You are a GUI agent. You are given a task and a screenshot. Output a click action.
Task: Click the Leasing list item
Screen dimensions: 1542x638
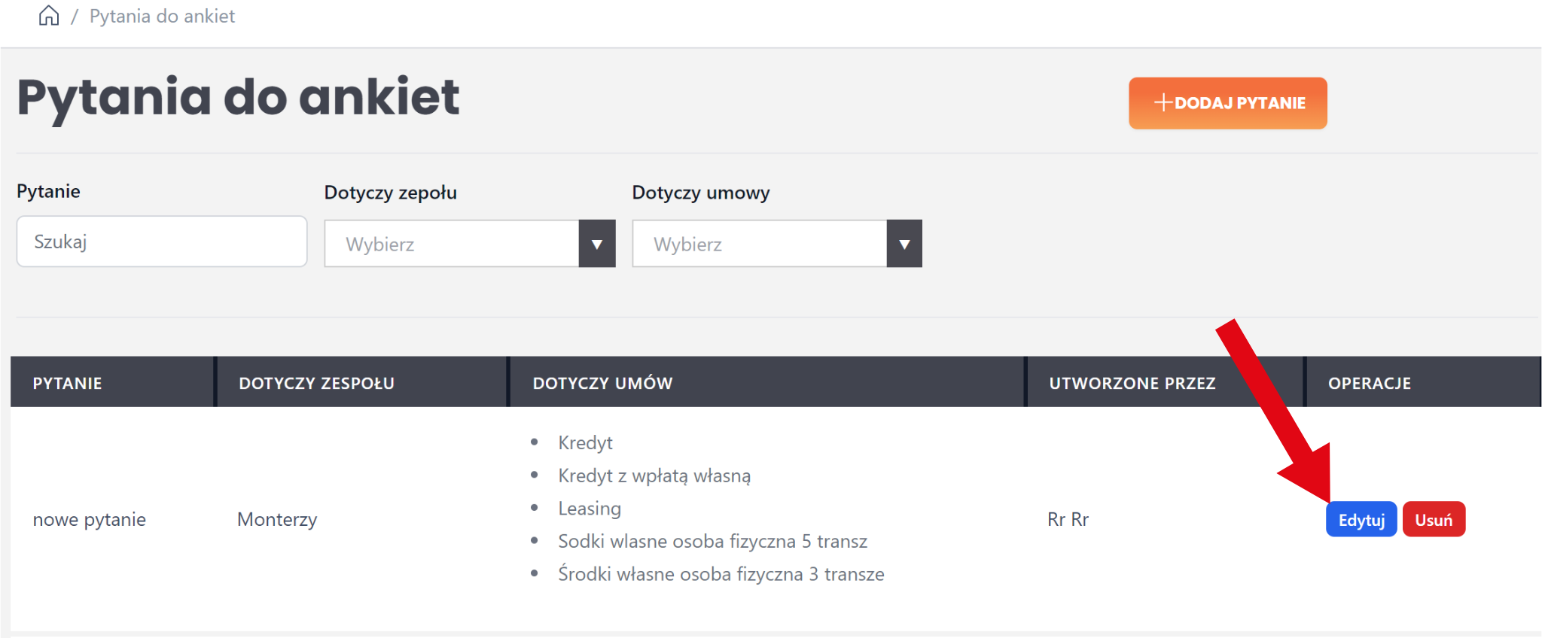[590, 509]
